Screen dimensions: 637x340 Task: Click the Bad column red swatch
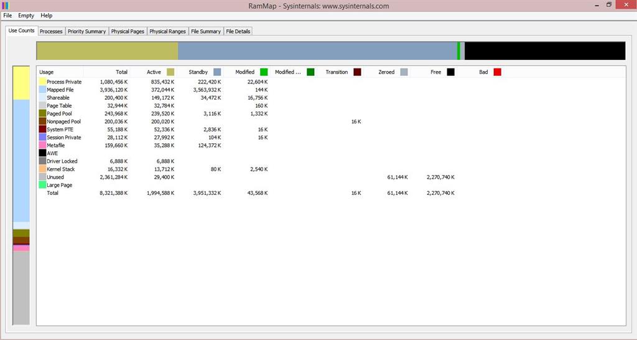(x=497, y=72)
